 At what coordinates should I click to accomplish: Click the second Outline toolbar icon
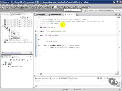pyautogui.click(x=14, y=60)
